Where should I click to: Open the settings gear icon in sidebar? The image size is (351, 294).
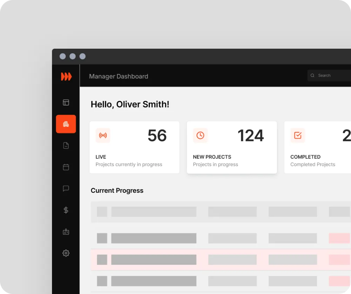pos(66,253)
